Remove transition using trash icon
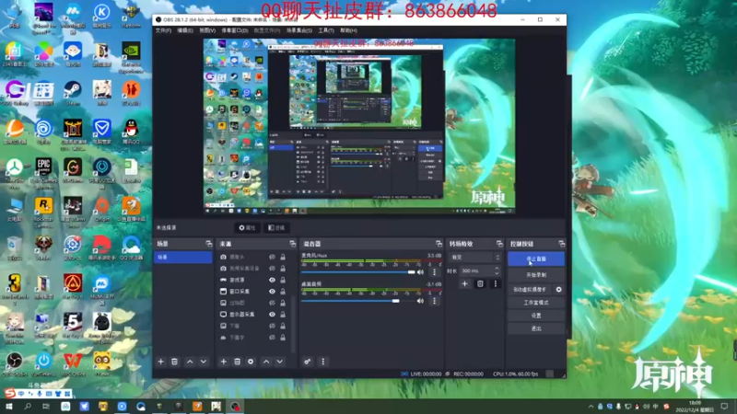 [x=480, y=283]
